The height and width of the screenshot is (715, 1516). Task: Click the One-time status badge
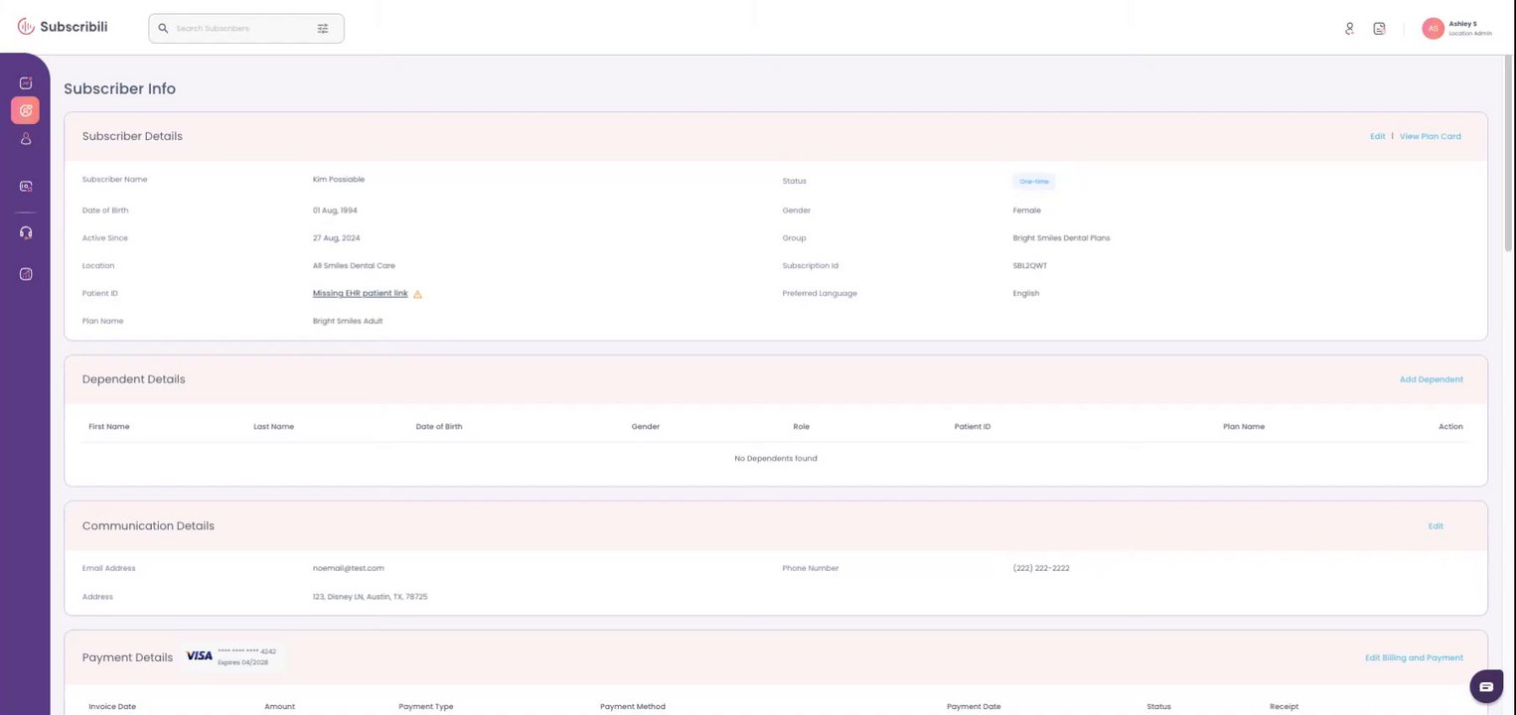point(1033,182)
